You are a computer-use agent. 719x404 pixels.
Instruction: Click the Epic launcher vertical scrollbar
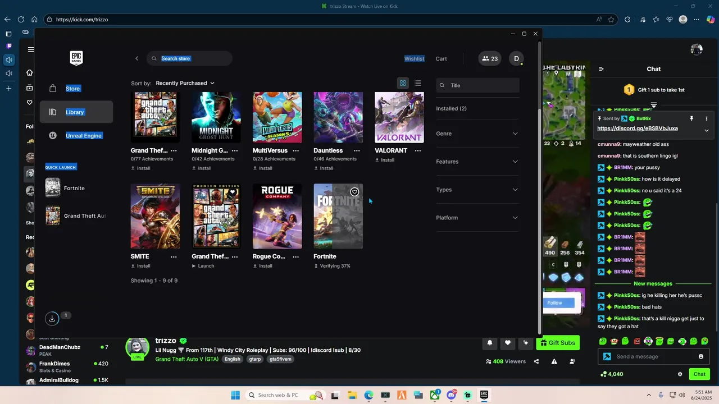(540, 221)
